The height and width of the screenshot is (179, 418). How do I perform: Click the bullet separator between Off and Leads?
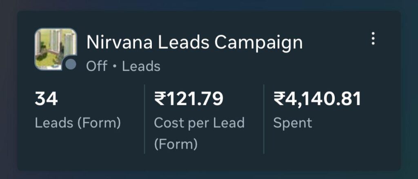tap(114, 66)
